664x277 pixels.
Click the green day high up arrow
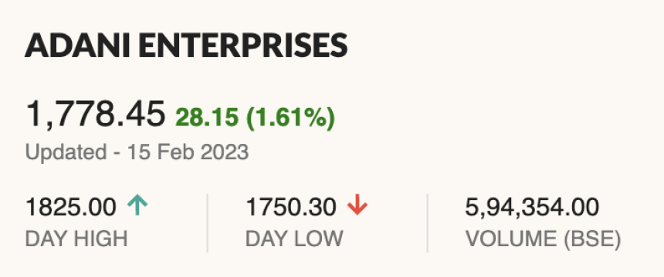(137, 207)
